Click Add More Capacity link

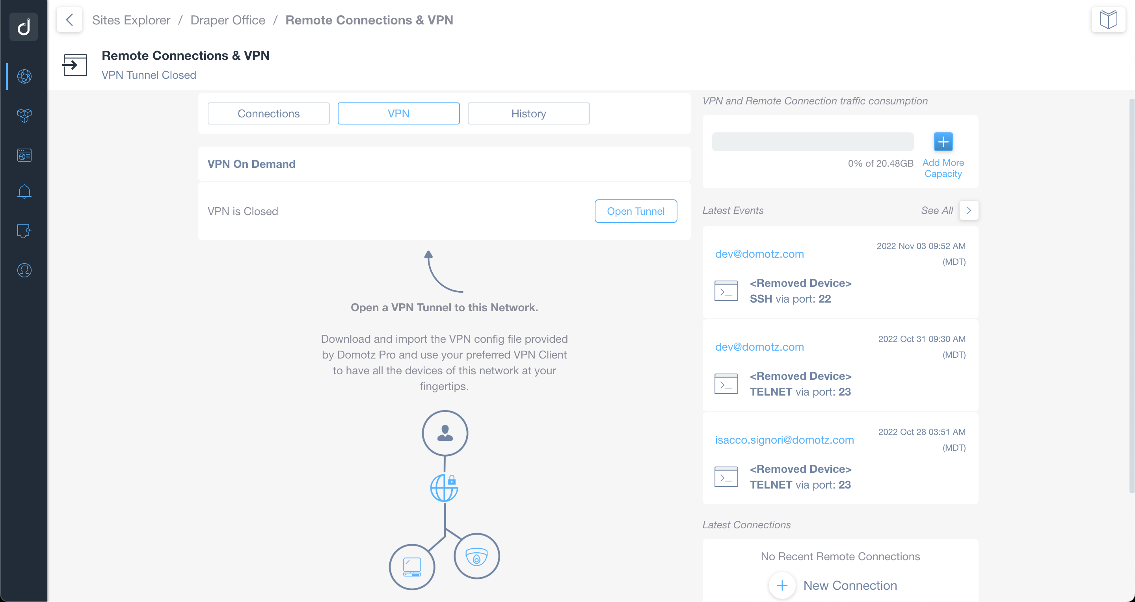point(943,168)
